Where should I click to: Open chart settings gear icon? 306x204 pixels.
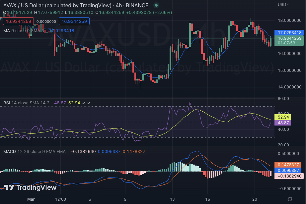click(x=290, y=199)
